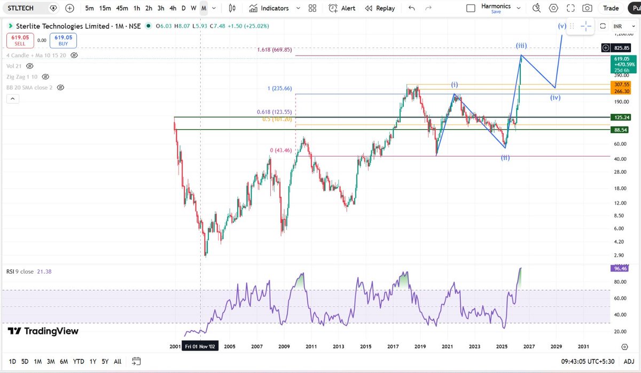Set date range to 6M
This screenshot has height=373, width=641.
64,361
